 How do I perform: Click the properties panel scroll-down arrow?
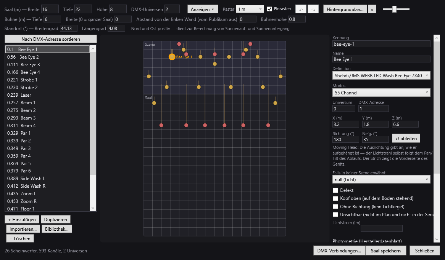437,239
